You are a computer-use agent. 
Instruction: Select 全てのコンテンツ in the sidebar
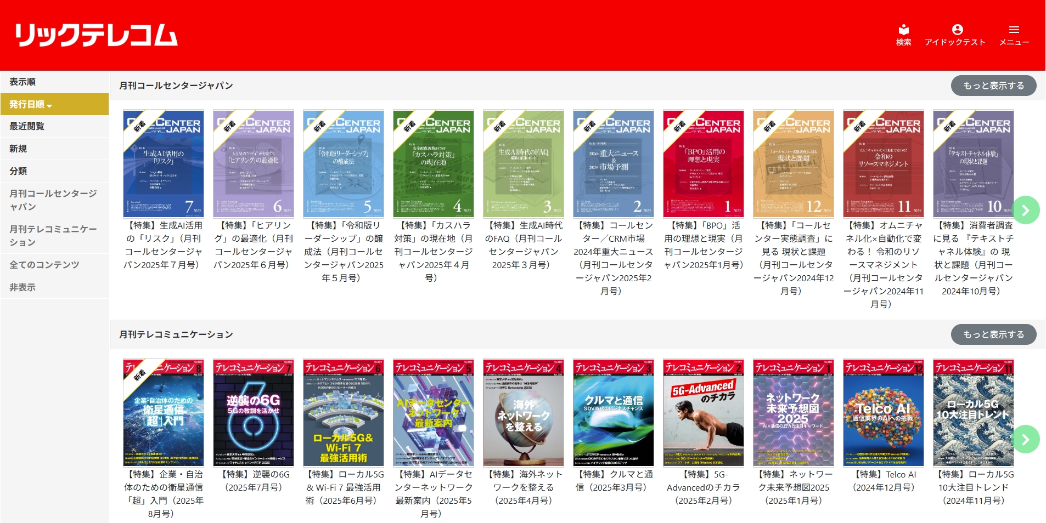54,265
